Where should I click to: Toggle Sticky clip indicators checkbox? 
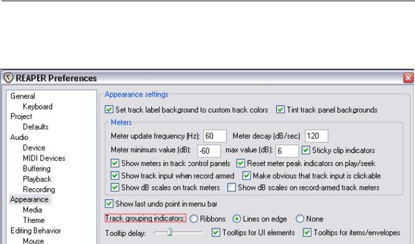coord(306,150)
